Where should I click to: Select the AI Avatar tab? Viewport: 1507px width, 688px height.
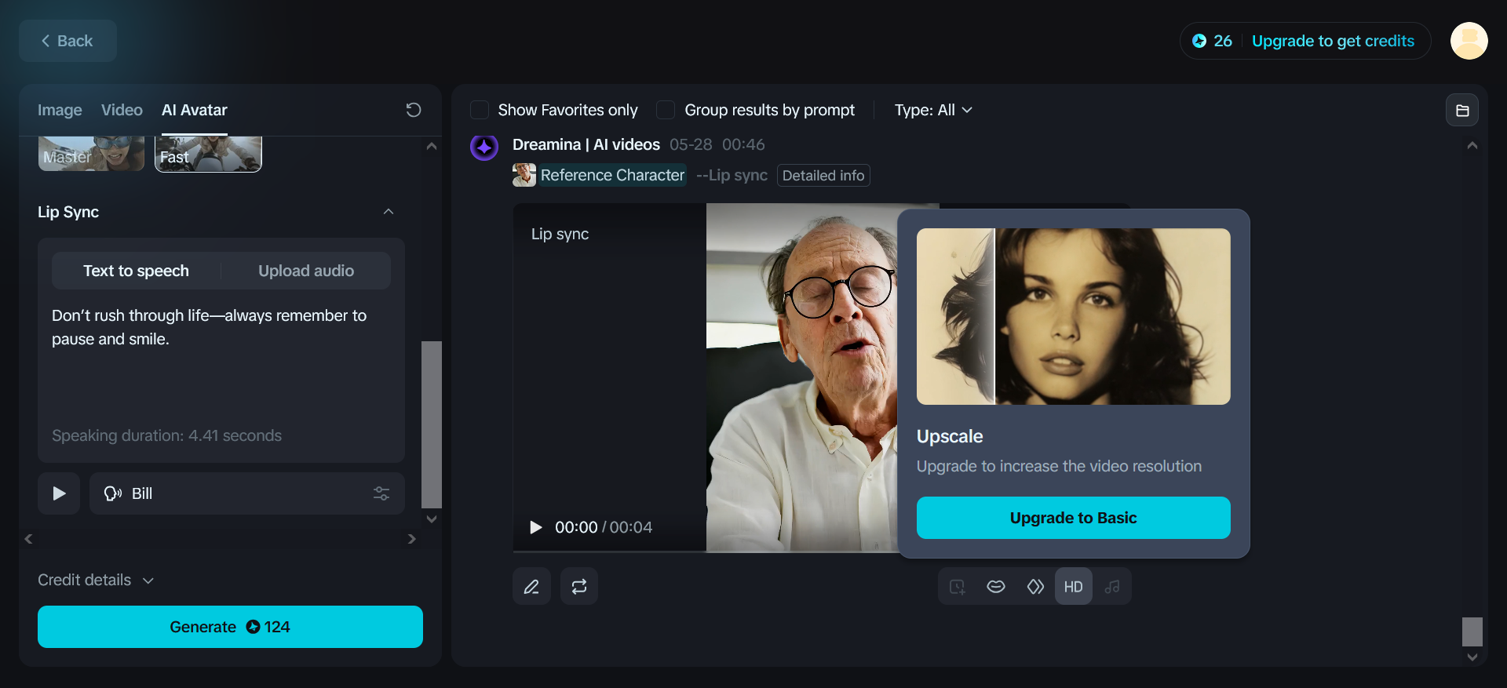[x=195, y=110]
